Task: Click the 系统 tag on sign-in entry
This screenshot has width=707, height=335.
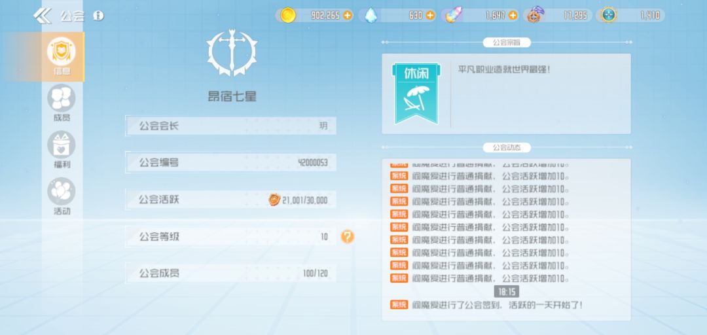Action: point(399,305)
